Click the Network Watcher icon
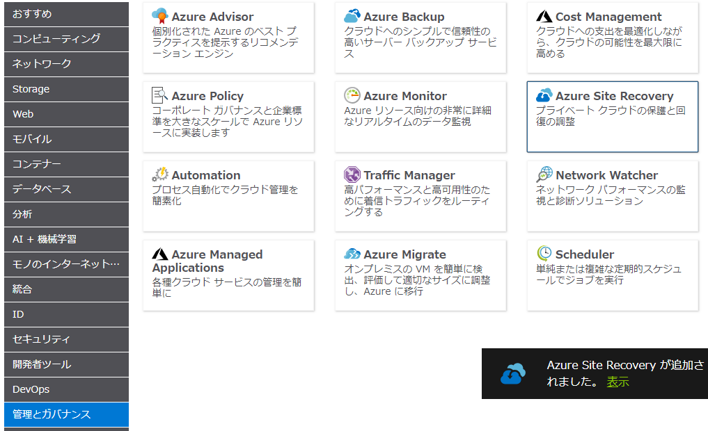Screen dimensions: 708x431 (544, 174)
